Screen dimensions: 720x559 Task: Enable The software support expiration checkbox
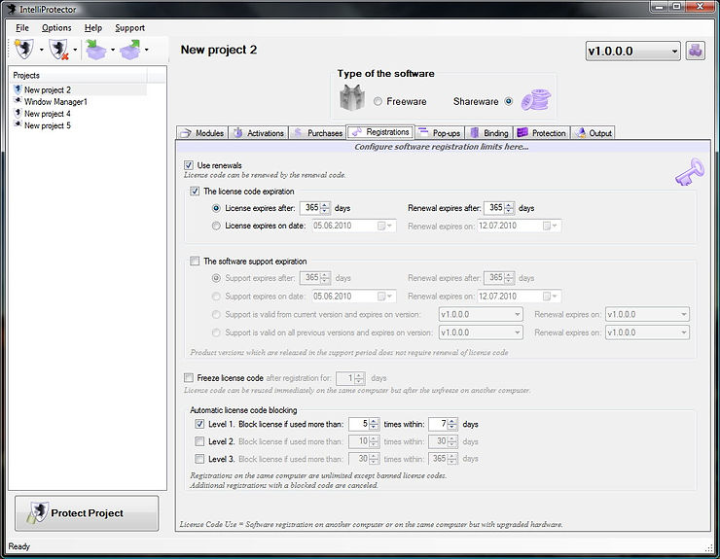pyautogui.click(x=195, y=262)
